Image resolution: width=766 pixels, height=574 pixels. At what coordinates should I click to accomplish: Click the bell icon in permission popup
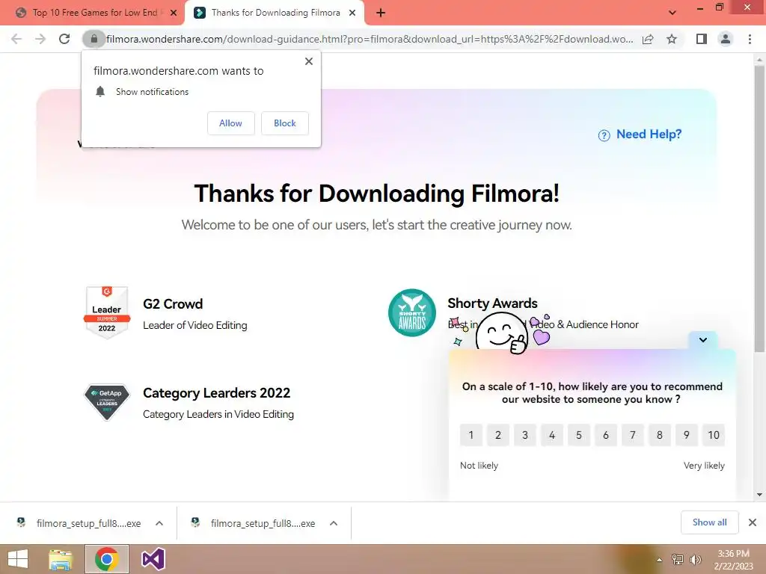point(100,92)
